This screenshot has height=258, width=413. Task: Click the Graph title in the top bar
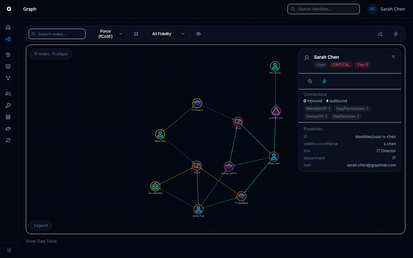29,9
